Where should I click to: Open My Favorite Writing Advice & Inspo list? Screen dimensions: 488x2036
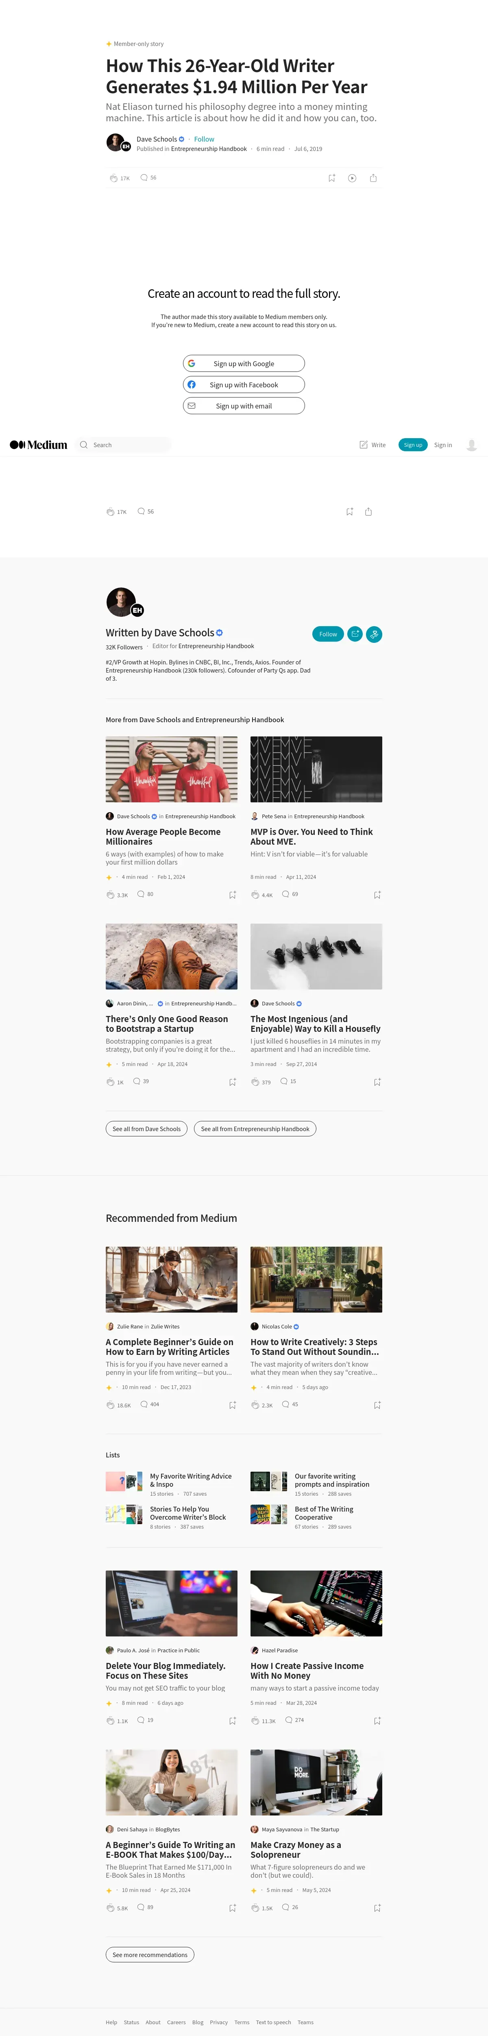point(191,1480)
